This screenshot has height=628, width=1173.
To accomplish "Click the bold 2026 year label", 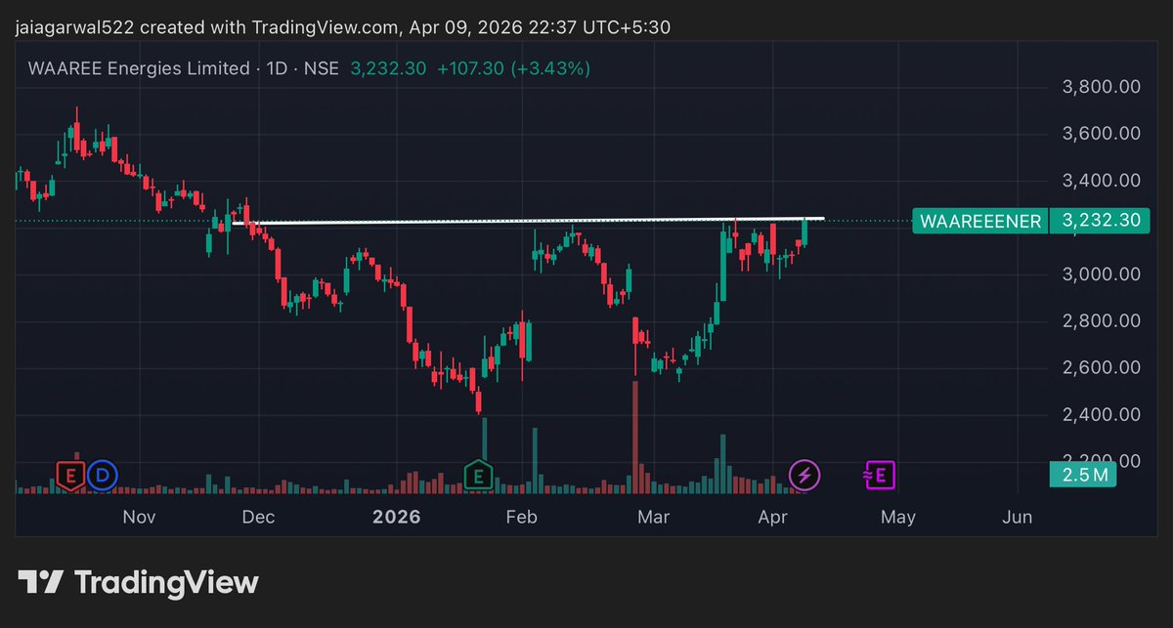I will point(396,517).
